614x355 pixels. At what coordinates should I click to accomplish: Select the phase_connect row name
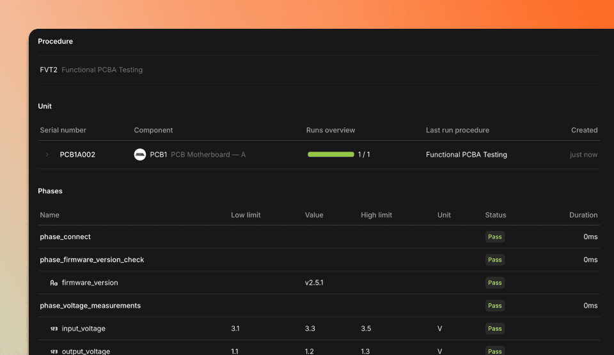(65, 237)
